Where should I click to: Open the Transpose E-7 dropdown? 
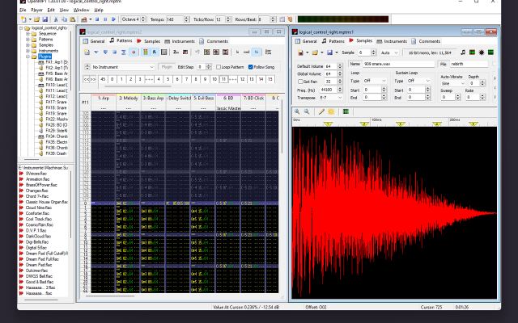click(x=331, y=98)
